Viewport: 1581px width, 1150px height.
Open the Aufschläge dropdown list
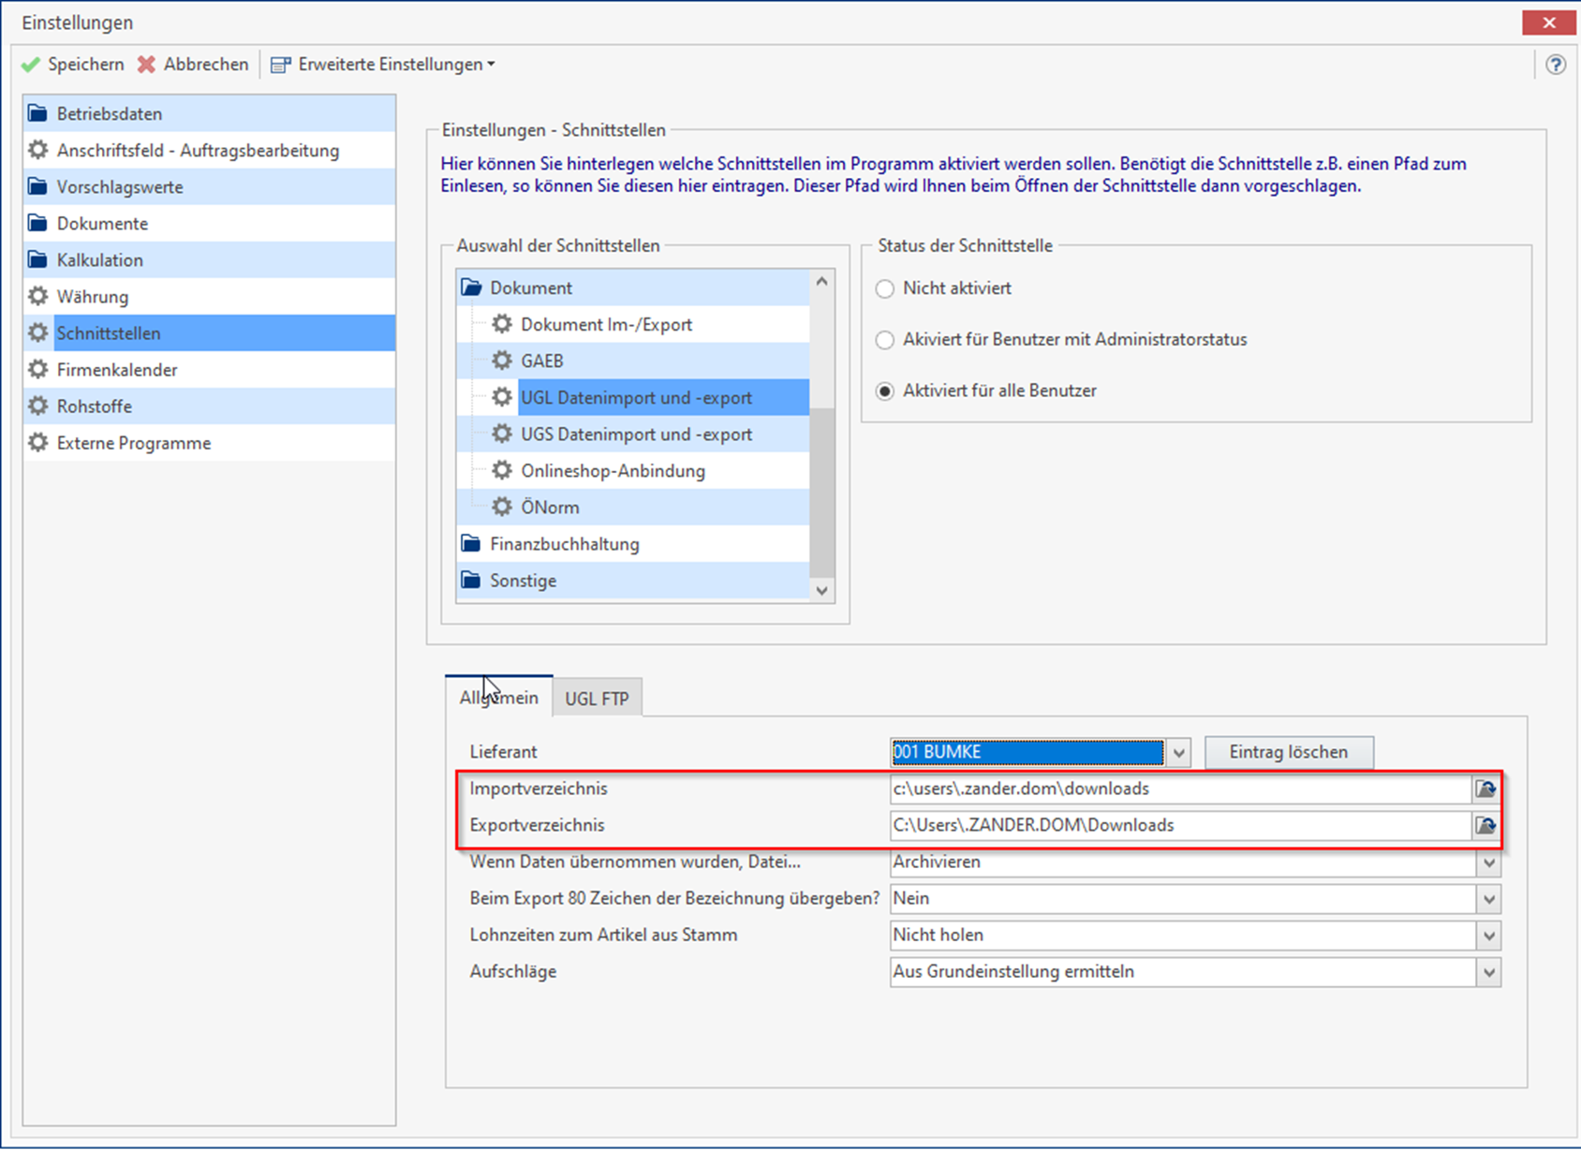point(1488,972)
